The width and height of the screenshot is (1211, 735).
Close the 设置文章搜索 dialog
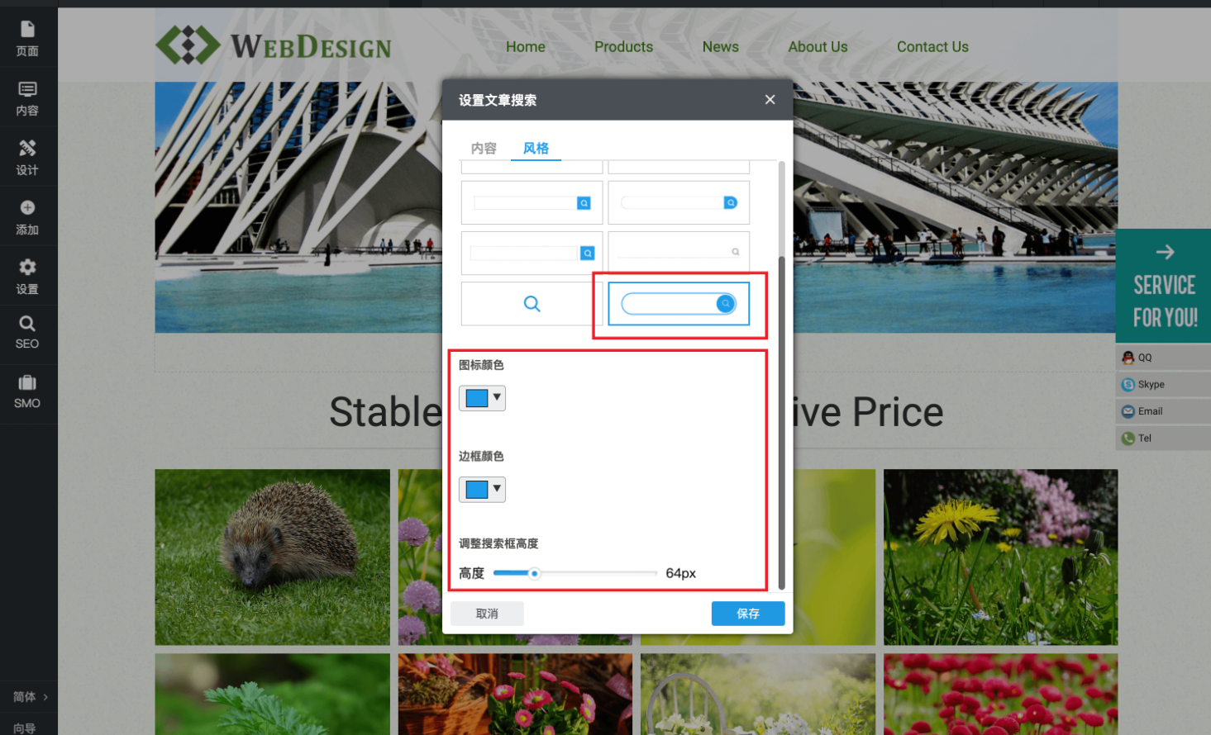coord(770,100)
